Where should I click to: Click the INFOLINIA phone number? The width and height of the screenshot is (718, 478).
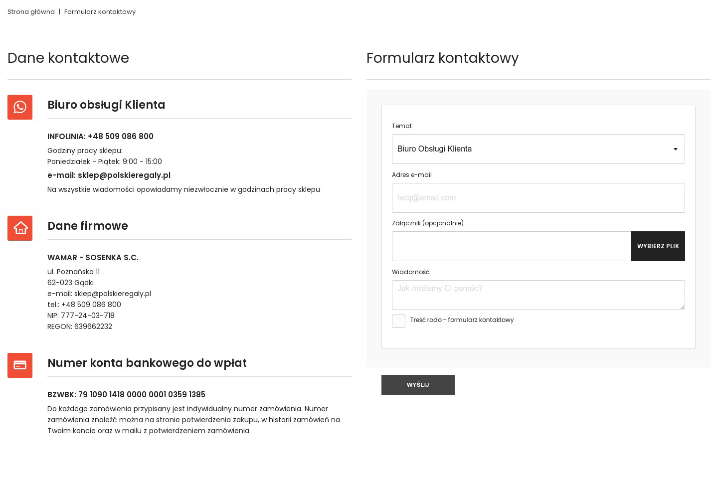click(121, 137)
